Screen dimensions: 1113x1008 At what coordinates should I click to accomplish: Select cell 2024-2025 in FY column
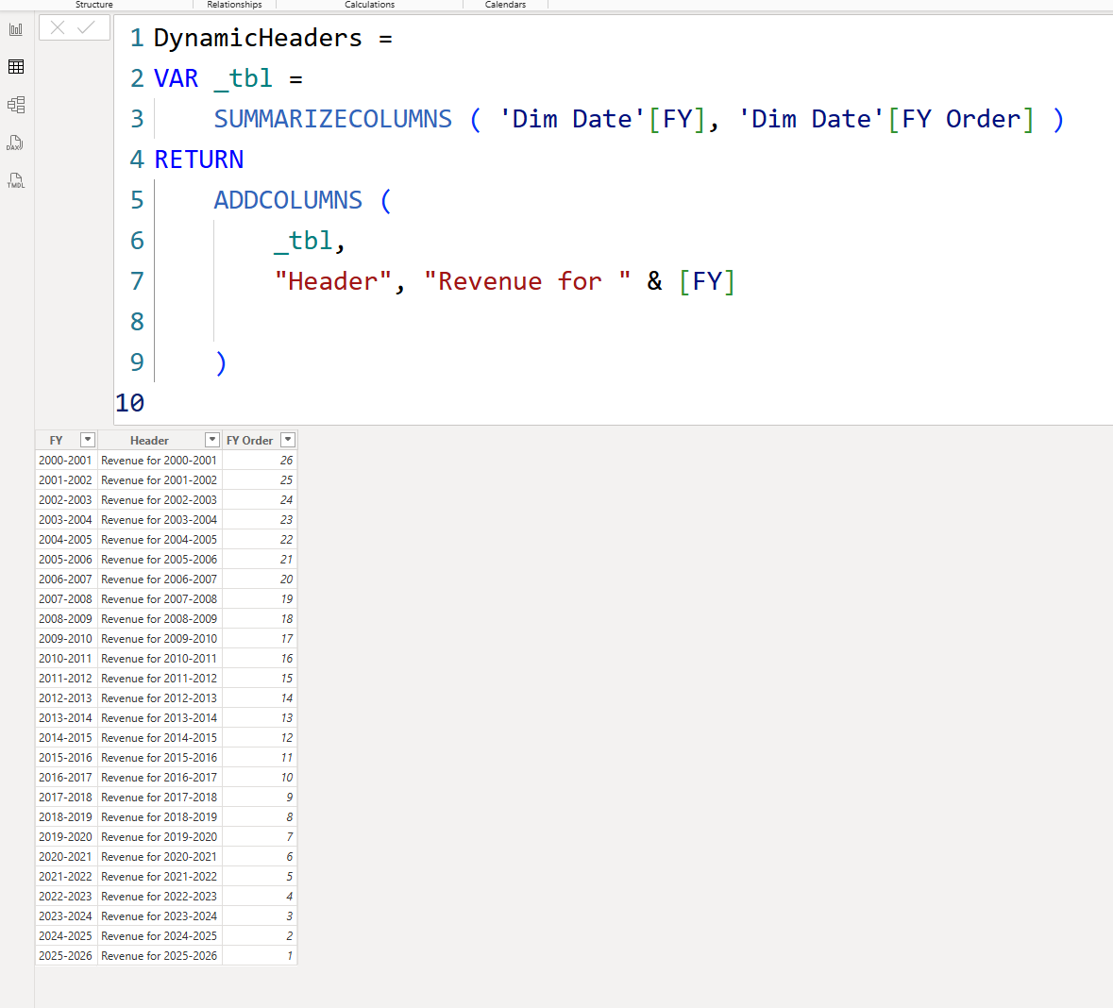point(66,937)
